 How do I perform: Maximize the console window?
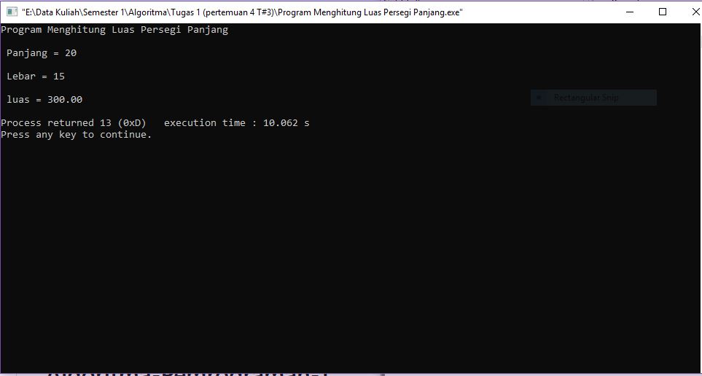[663, 12]
